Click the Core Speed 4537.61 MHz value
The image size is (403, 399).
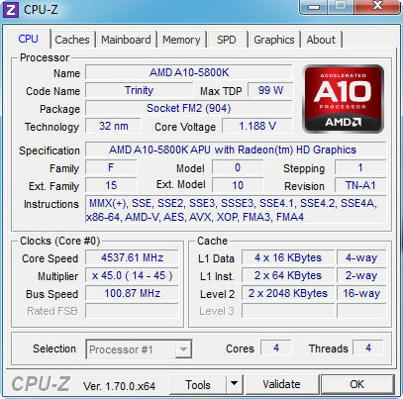132,257
